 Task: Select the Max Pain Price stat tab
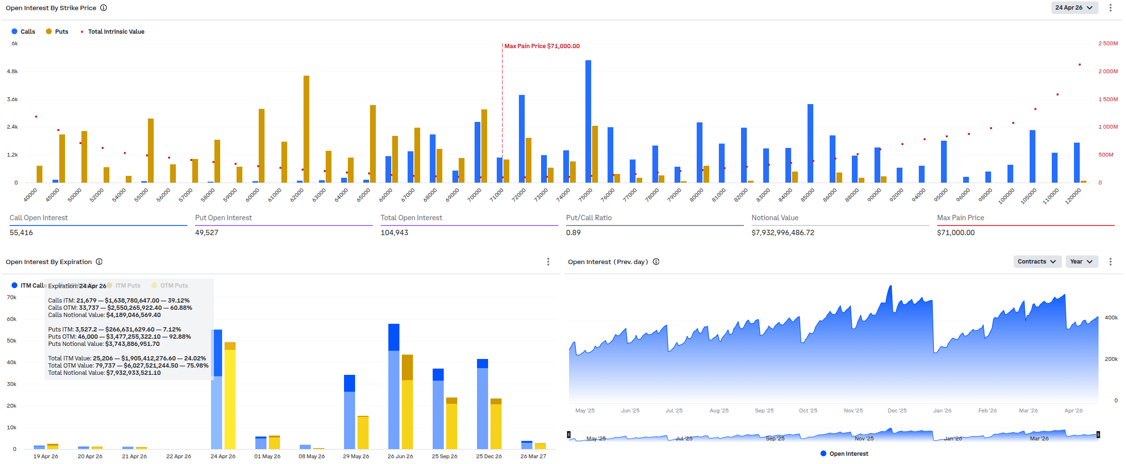pyautogui.click(x=960, y=218)
